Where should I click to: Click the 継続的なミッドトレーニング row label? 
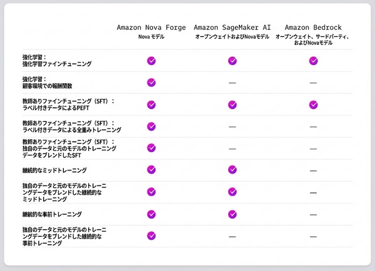pos(54,170)
